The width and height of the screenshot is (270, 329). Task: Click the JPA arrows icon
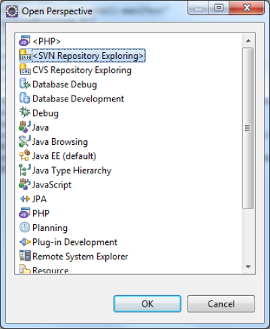[x=25, y=199]
